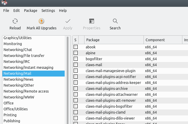Click the Apply checkmark icon
Screen dimensions: 188x124
[x=68, y=21]
